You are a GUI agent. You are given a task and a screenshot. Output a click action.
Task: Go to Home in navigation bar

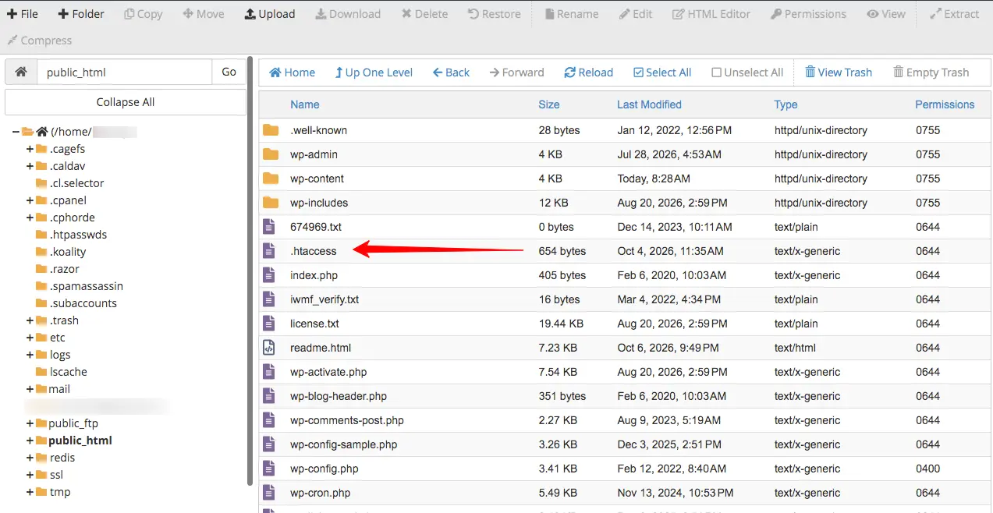pyautogui.click(x=292, y=73)
